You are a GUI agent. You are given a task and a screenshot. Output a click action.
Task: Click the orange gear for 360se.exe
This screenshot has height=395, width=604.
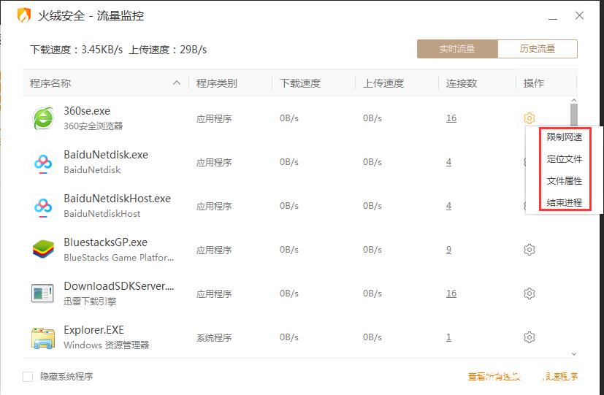pyautogui.click(x=530, y=118)
